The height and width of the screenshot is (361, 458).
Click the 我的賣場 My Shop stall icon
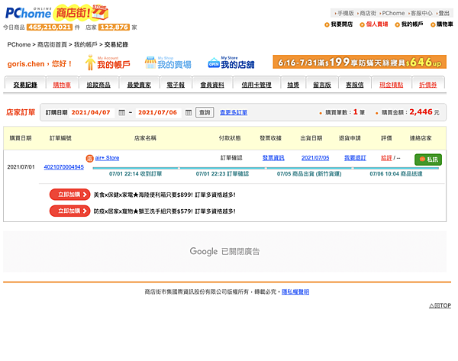[x=150, y=63]
